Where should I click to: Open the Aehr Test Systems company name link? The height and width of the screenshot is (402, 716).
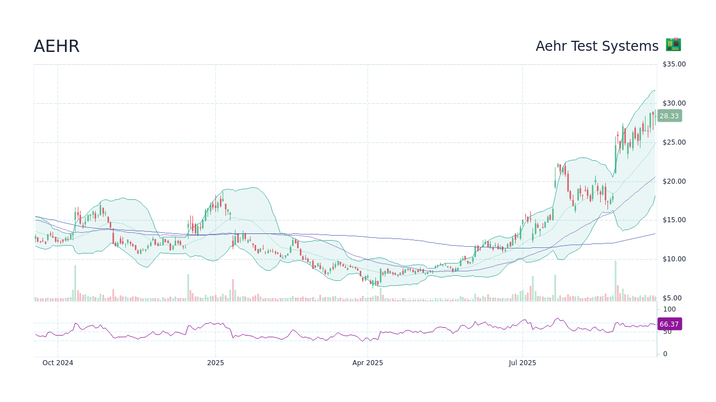pyautogui.click(x=597, y=46)
